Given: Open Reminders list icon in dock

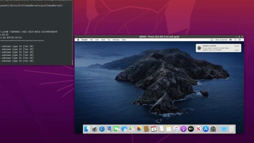Looking at the screenshot, I should point(161,129).
